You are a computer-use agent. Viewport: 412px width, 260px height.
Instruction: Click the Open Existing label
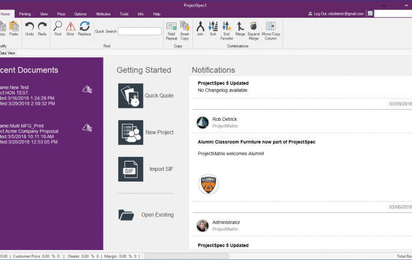point(157,215)
